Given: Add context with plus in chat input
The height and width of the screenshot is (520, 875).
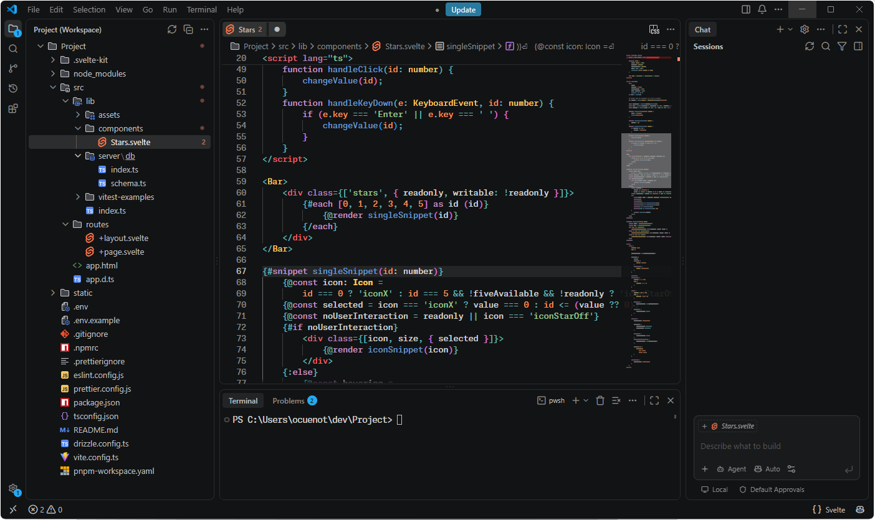Looking at the screenshot, I should point(705,469).
